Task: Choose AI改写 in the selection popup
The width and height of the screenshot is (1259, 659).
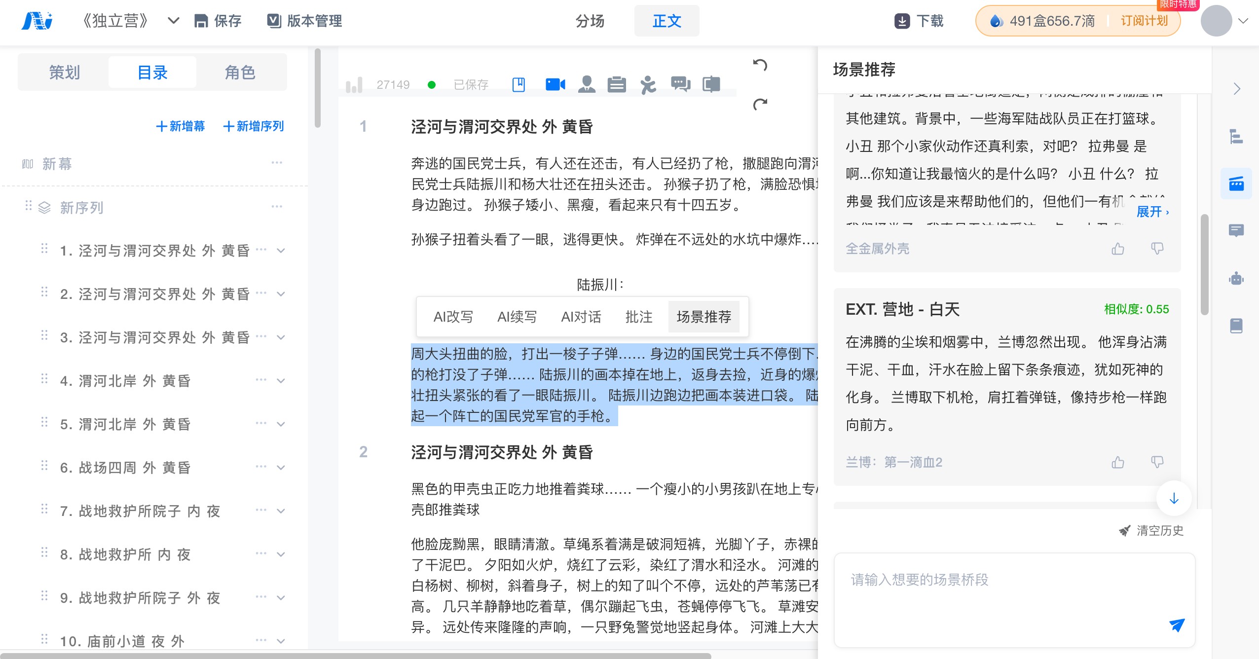Action: pos(453,317)
